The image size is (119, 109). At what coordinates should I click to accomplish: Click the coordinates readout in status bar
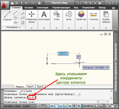click(16, 106)
